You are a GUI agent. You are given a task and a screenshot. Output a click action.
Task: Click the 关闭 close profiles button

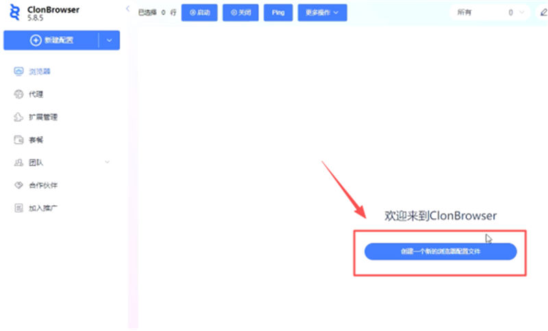(x=241, y=12)
